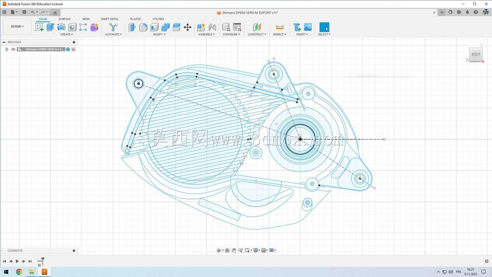Open the ASSEMBLE dropdown menu
This screenshot has height=277, width=492.
pos(207,34)
